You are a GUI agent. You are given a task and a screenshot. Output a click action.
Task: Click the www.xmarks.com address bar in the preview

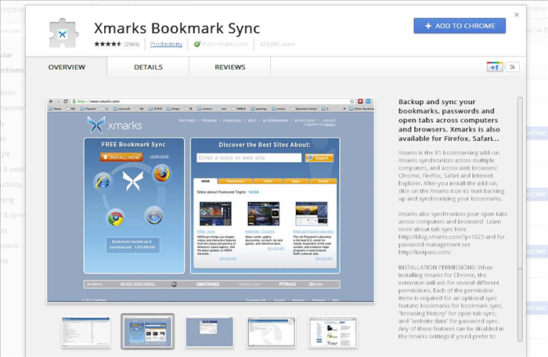[213, 102]
